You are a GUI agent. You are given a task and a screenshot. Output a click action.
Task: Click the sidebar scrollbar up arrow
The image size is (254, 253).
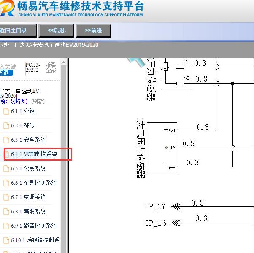coord(63,62)
